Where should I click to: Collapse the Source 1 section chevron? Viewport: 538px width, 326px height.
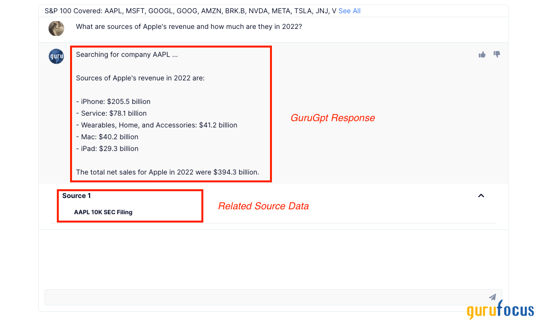click(x=481, y=196)
